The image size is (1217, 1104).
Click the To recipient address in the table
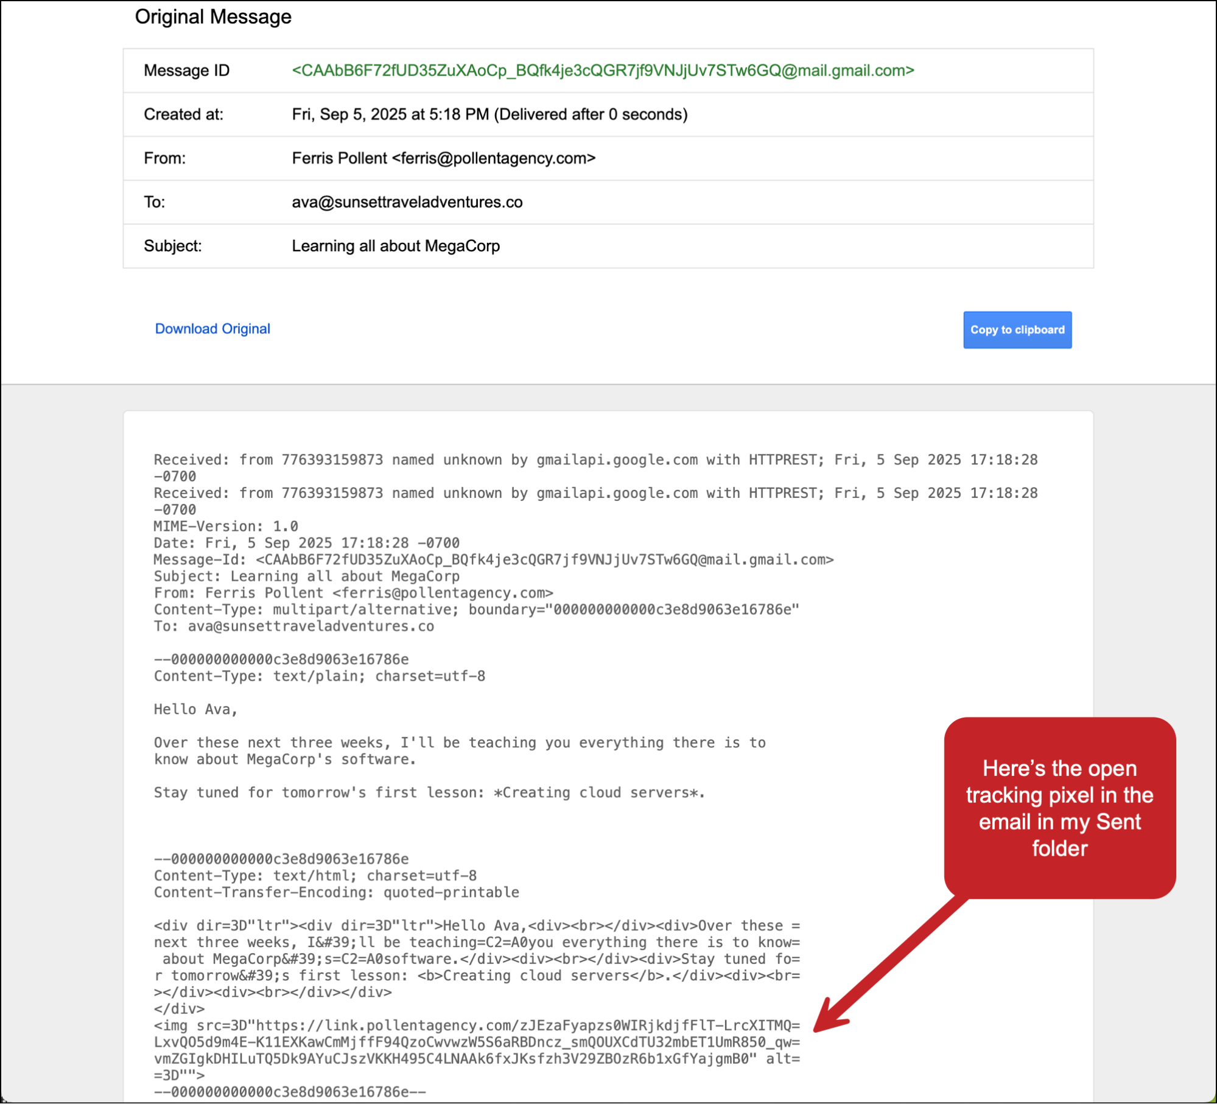(x=407, y=202)
